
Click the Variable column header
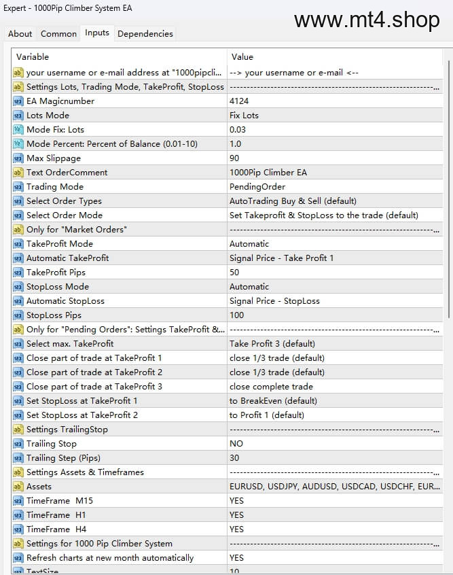point(119,57)
